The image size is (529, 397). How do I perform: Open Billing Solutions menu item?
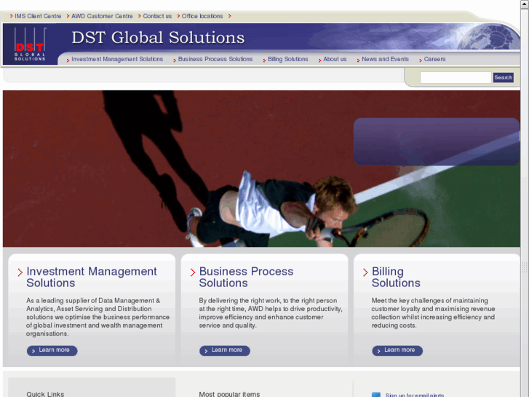pos(287,59)
